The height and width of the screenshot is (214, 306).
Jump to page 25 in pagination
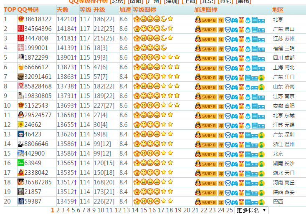(x=229, y=210)
